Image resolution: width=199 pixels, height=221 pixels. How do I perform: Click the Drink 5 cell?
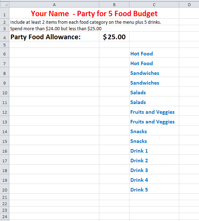[154, 189]
